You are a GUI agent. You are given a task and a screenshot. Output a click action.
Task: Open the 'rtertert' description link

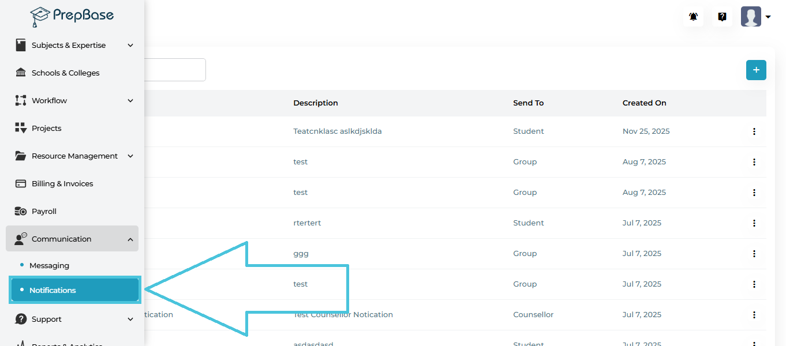(x=307, y=223)
